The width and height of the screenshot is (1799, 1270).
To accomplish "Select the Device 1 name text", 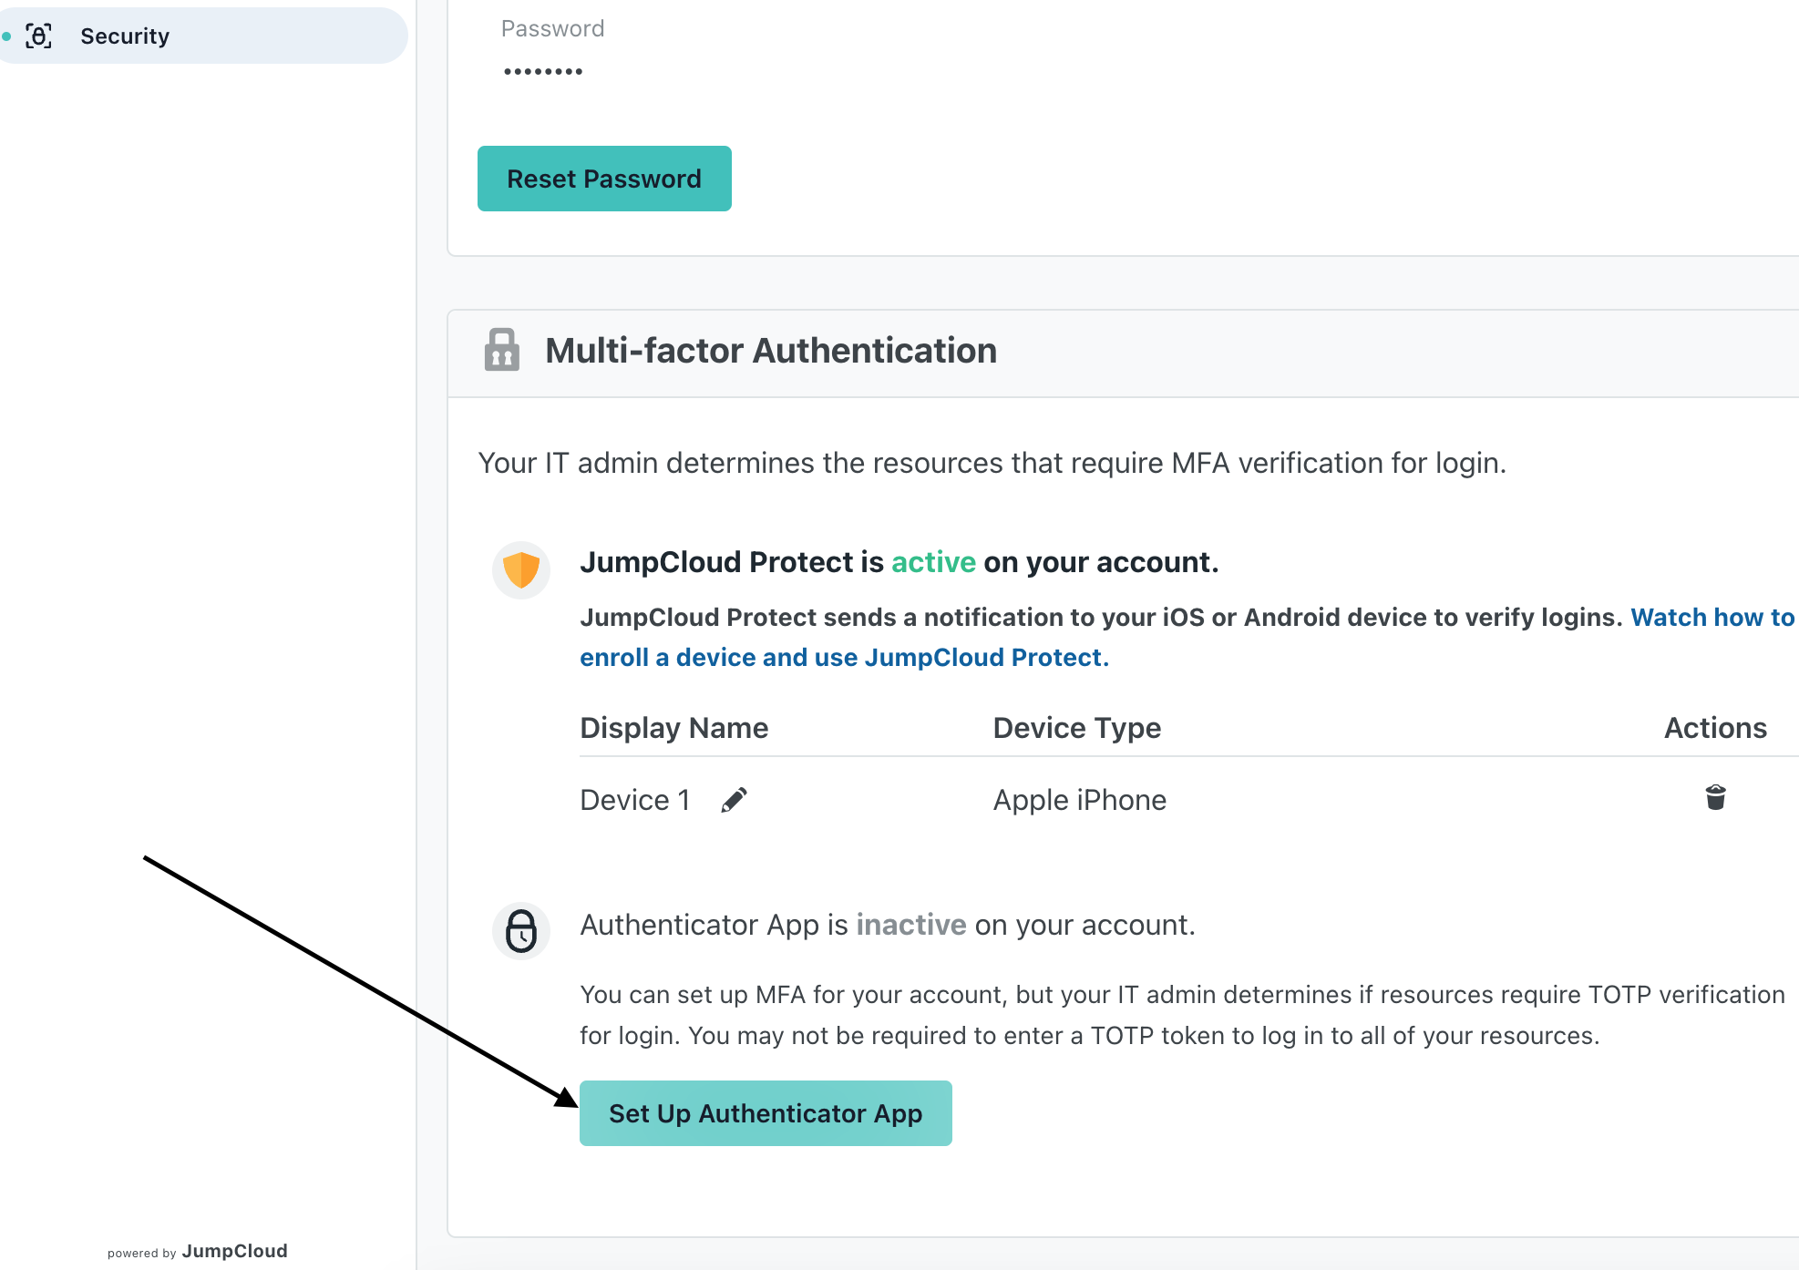I will tap(635, 800).
